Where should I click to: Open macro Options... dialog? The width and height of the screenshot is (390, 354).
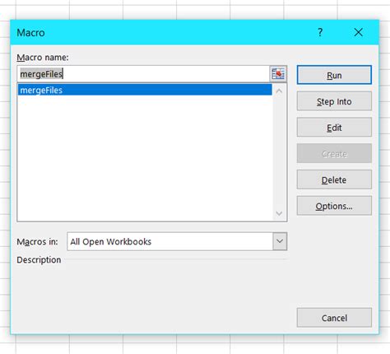click(x=334, y=206)
